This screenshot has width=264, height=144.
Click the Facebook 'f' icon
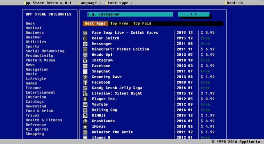(85, 82)
